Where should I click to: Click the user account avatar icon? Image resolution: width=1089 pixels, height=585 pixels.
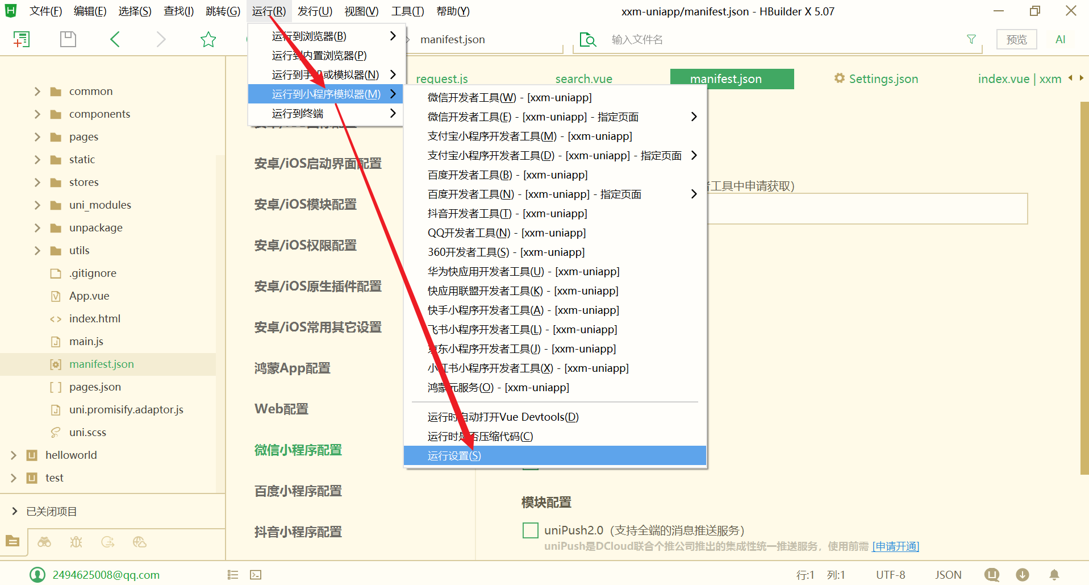click(x=37, y=575)
